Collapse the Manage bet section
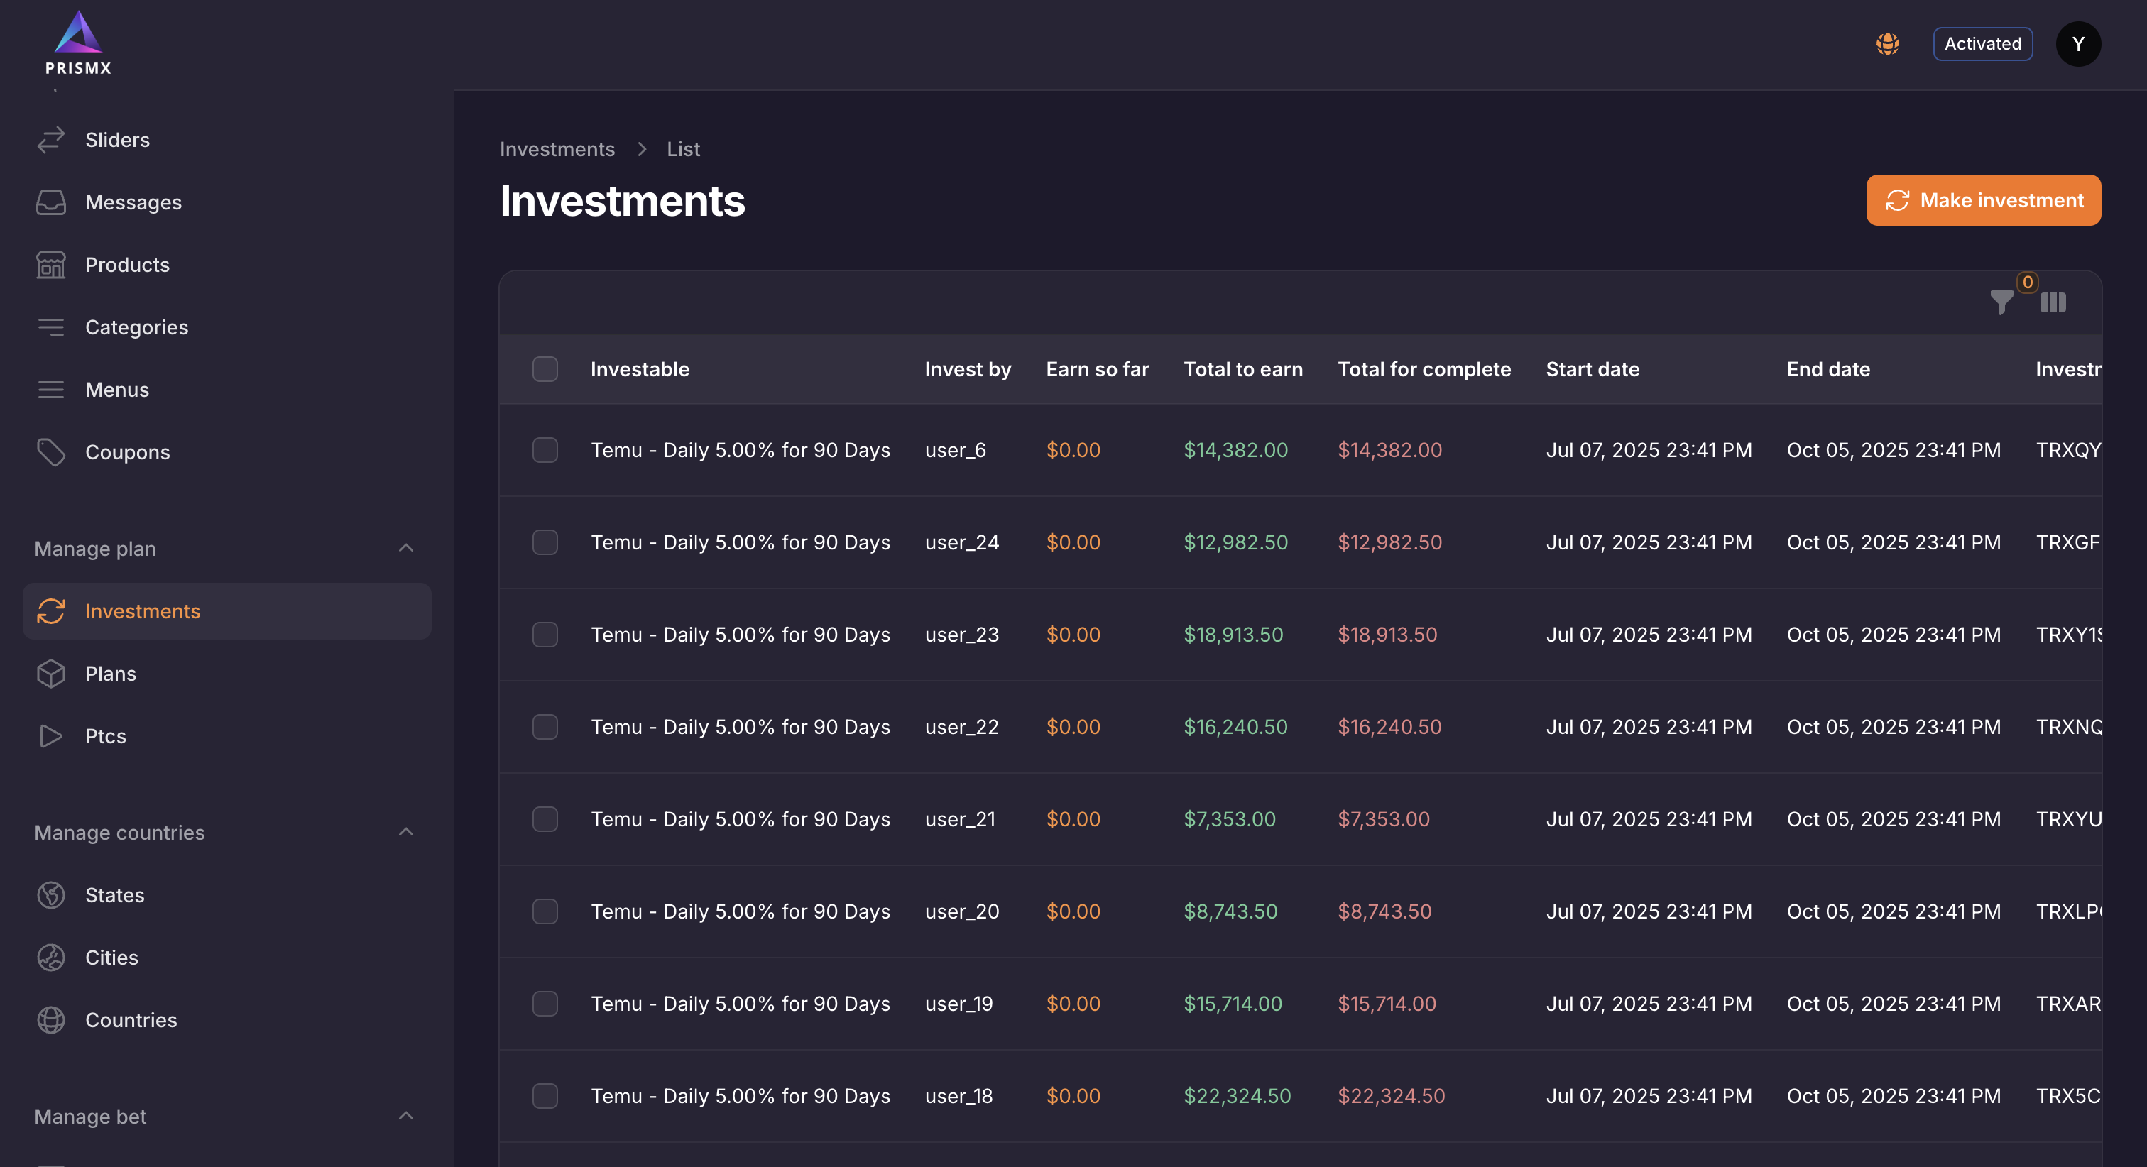This screenshot has width=2147, height=1167. click(406, 1116)
